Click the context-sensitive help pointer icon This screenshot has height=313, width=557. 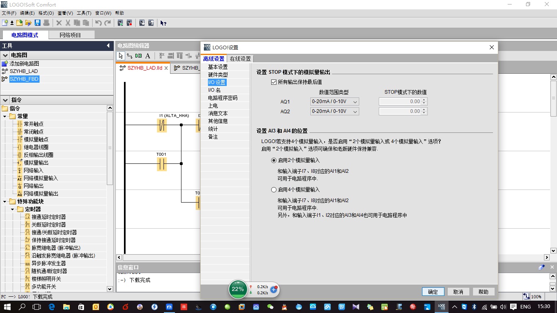[x=163, y=23]
